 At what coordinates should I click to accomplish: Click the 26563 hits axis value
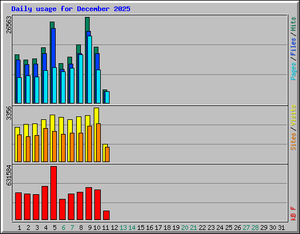tap(9, 25)
